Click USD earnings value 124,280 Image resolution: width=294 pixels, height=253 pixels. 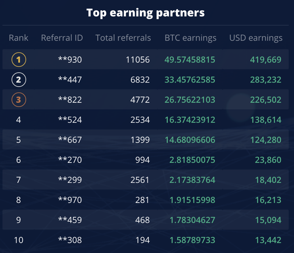coord(265,140)
